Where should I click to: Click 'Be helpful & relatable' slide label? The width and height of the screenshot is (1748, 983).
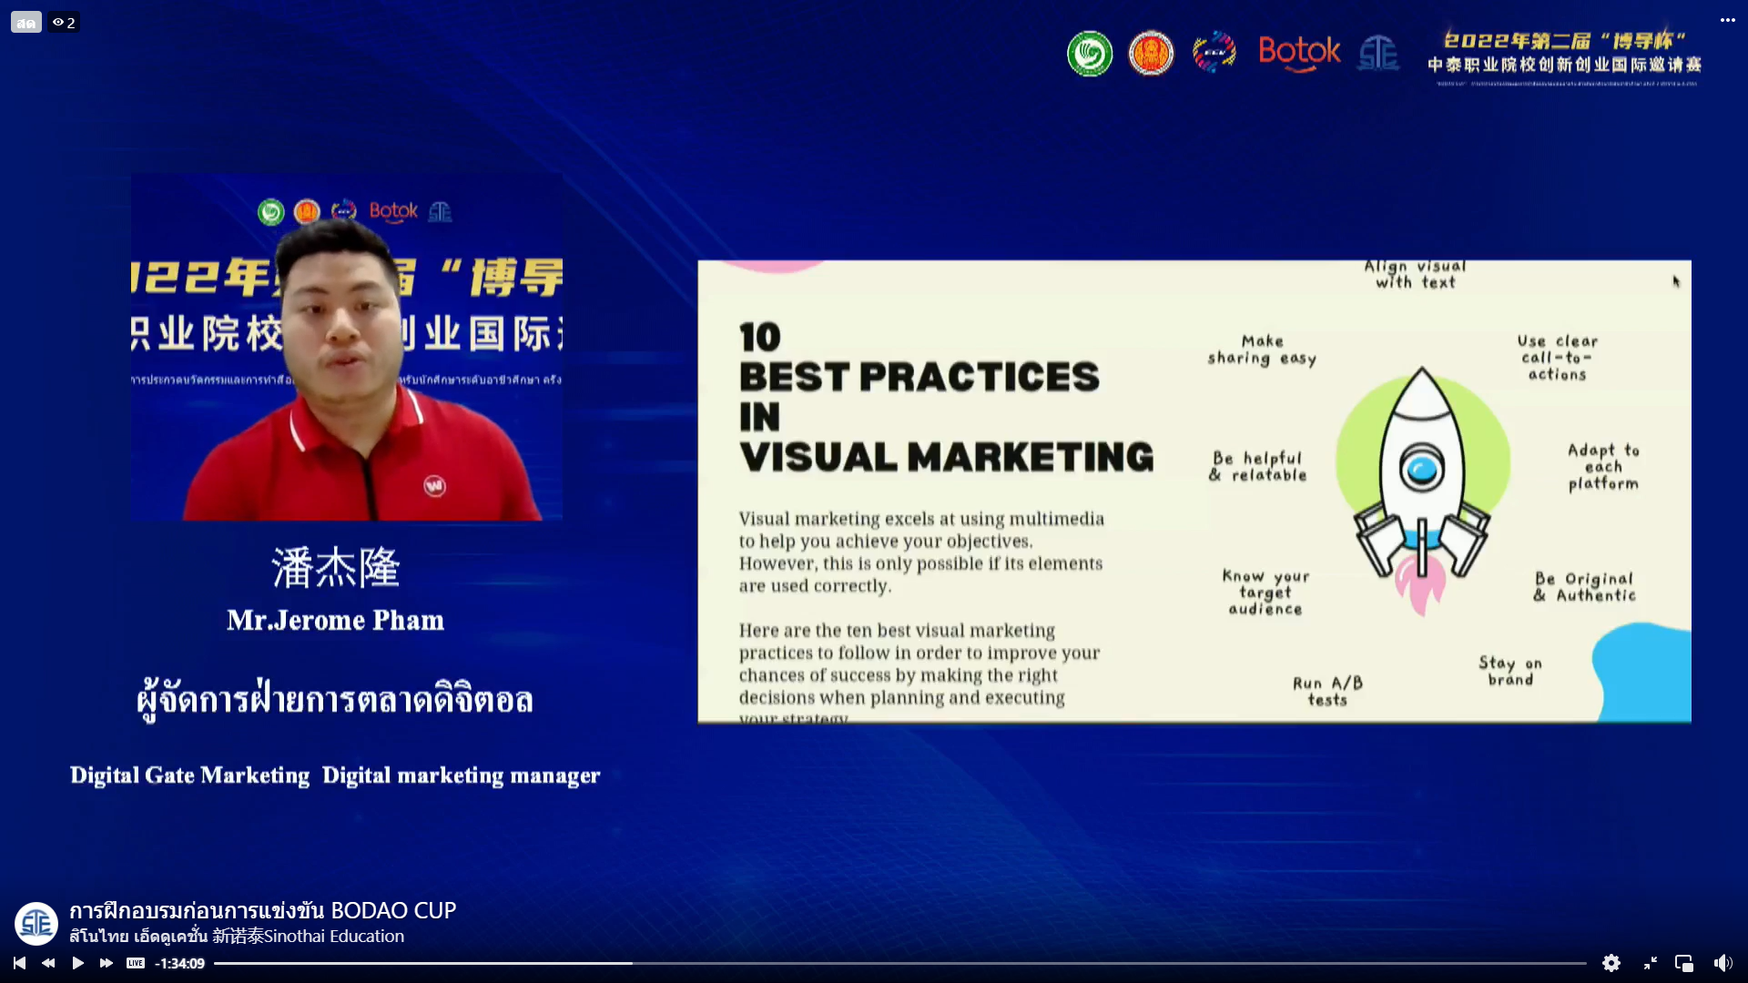coord(1257,466)
